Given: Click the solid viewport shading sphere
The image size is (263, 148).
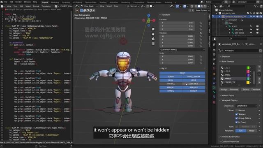Looking at the screenshot, I should (199, 6).
